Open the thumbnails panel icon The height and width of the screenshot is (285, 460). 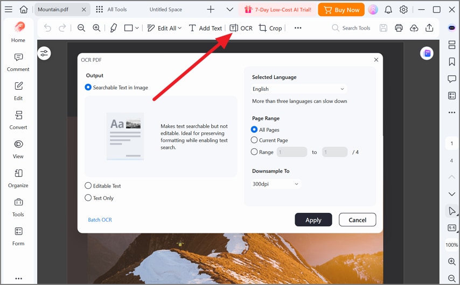click(452, 45)
